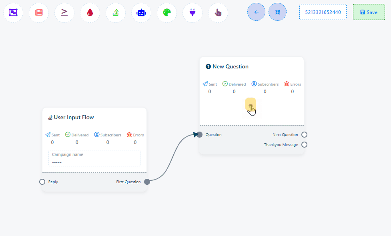Viewport: 391px width, 236px height.
Task: Open the green palette icon
Action: (167, 12)
